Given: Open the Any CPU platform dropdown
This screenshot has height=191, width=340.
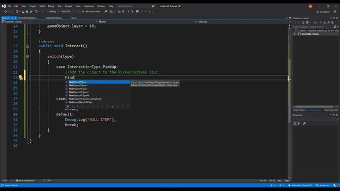Looking at the screenshot, I should pyautogui.click(x=71, y=12).
